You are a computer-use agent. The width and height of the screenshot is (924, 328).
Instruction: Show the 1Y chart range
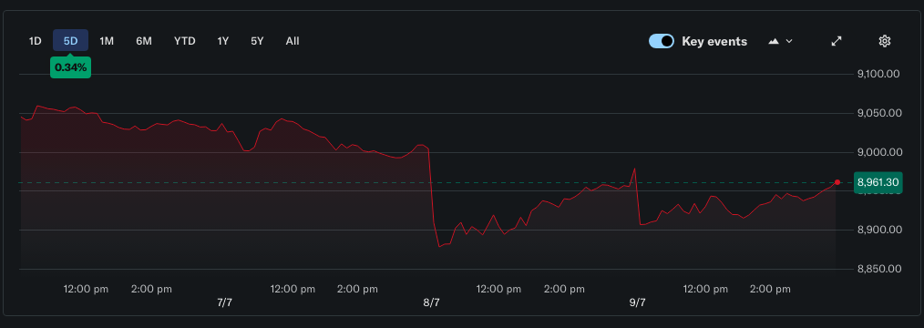click(222, 41)
